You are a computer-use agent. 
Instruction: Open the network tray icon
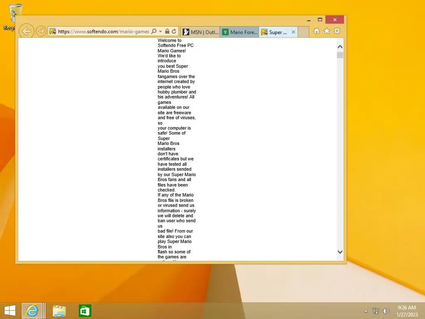click(x=376, y=311)
